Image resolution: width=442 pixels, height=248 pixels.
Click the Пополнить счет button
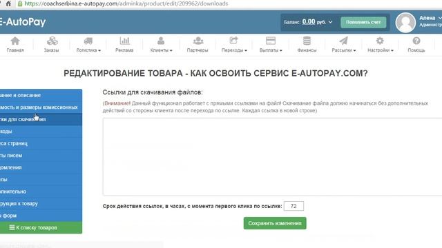click(363, 22)
